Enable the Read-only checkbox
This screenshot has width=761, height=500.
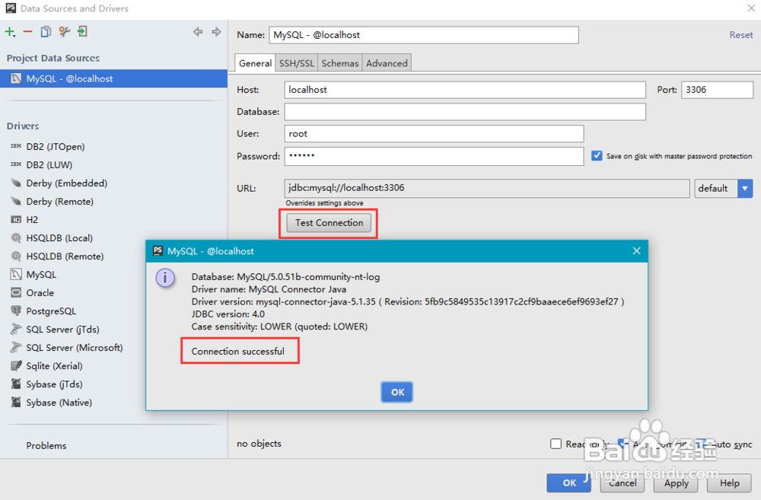[556, 444]
